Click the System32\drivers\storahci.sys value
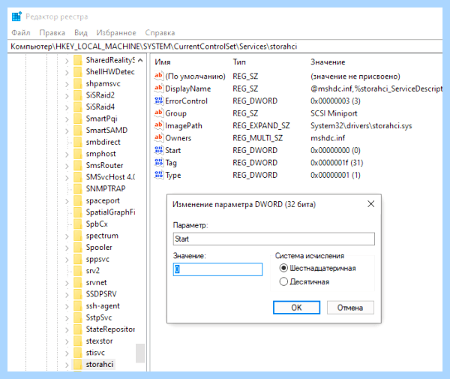The height and width of the screenshot is (379, 450). (361, 125)
